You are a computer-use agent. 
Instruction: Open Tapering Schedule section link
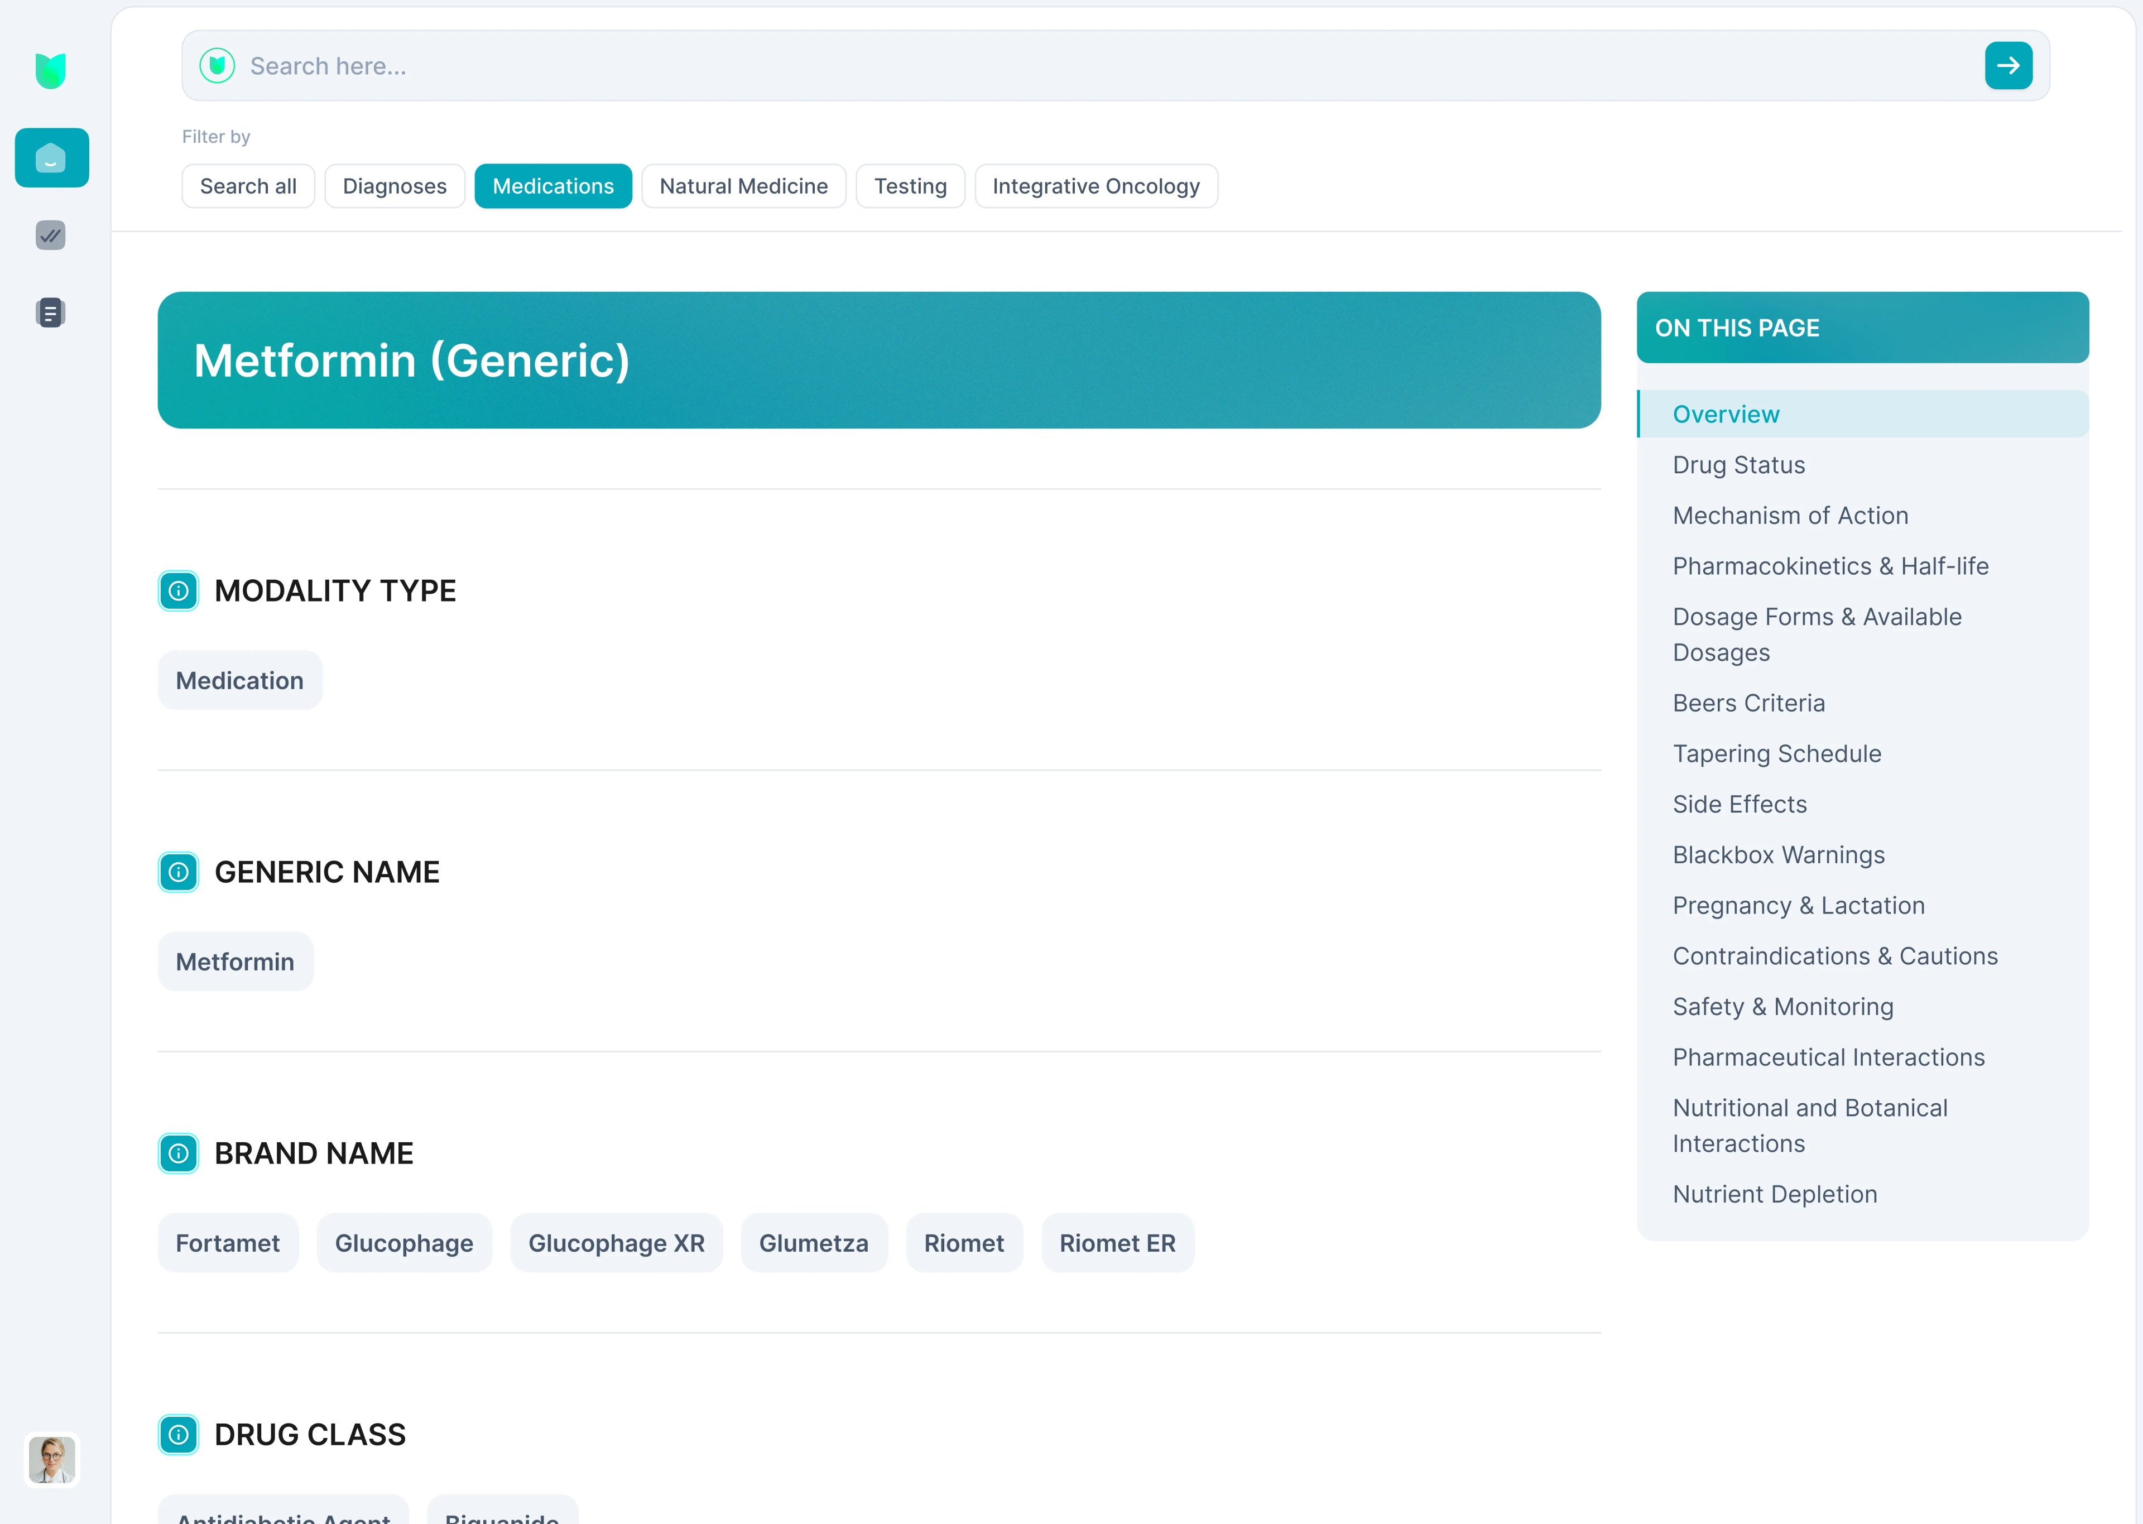click(x=1777, y=753)
